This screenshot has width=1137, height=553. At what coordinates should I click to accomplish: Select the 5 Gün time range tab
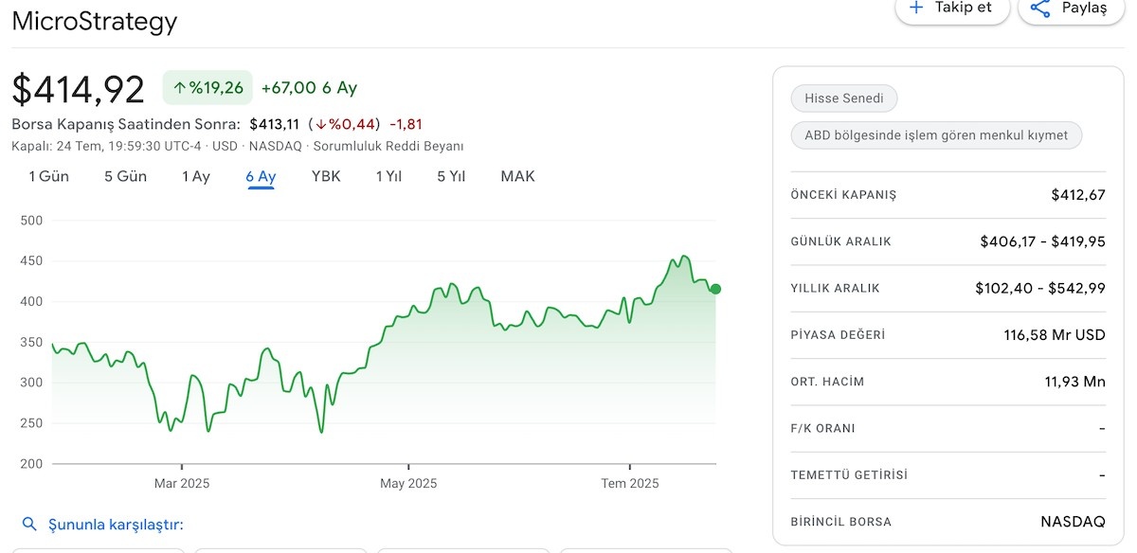click(x=125, y=176)
